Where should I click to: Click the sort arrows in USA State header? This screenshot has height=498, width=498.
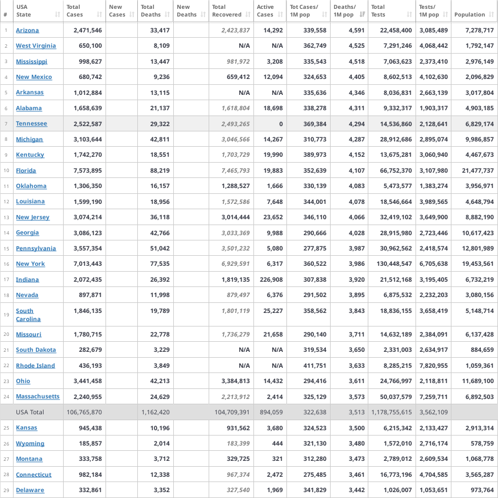58,15
